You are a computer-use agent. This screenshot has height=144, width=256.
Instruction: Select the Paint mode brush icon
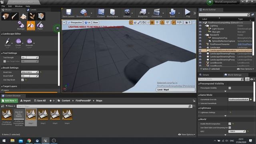pos(14,16)
